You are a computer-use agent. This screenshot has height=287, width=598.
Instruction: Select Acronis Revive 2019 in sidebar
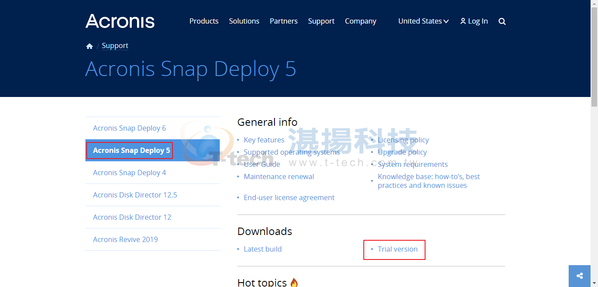152,239
